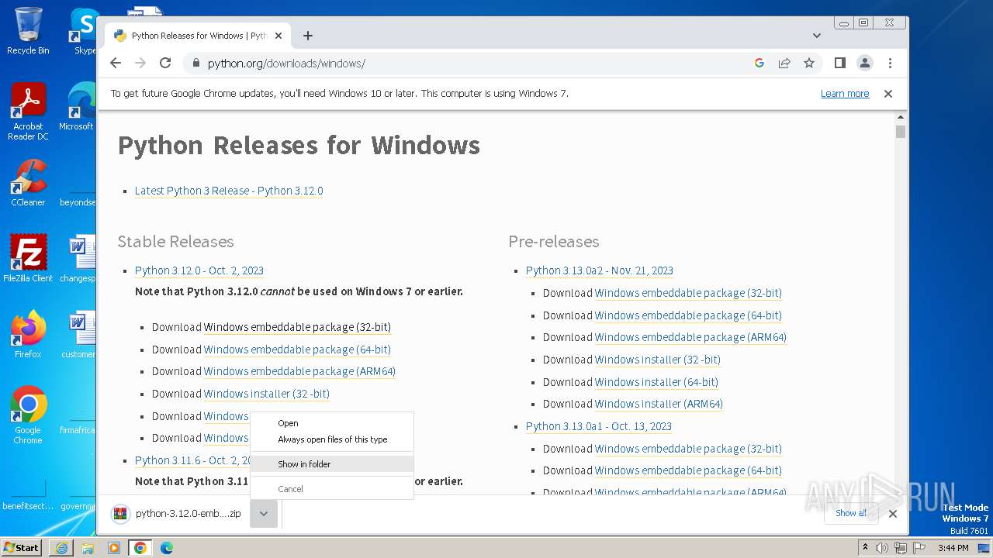Download stable Windows embeddable package (64-bit)
993x558 pixels.
coord(297,350)
